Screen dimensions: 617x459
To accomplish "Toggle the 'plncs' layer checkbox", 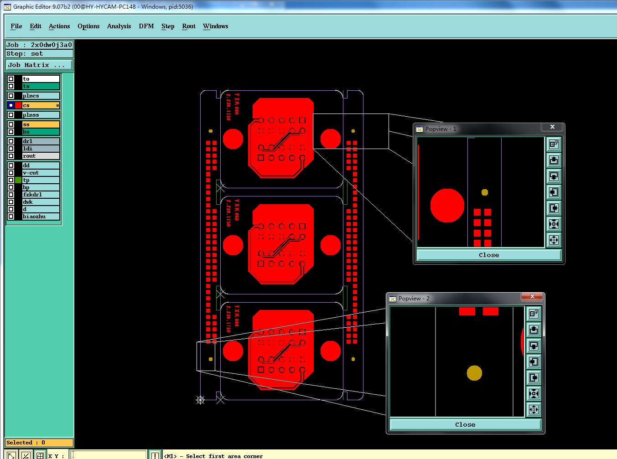I will pos(11,96).
